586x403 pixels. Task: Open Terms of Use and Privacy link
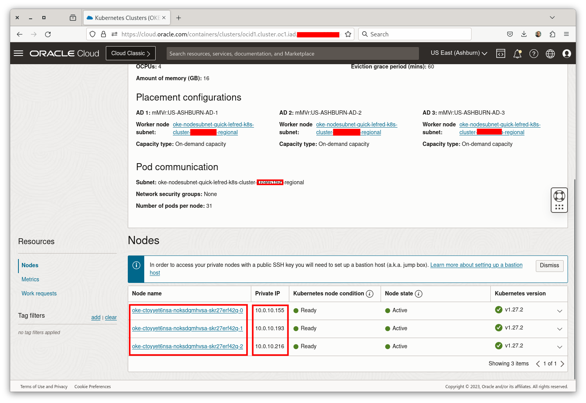(44, 387)
